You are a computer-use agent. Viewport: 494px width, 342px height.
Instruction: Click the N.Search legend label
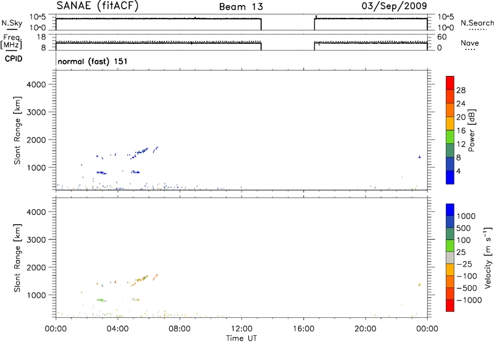point(477,23)
